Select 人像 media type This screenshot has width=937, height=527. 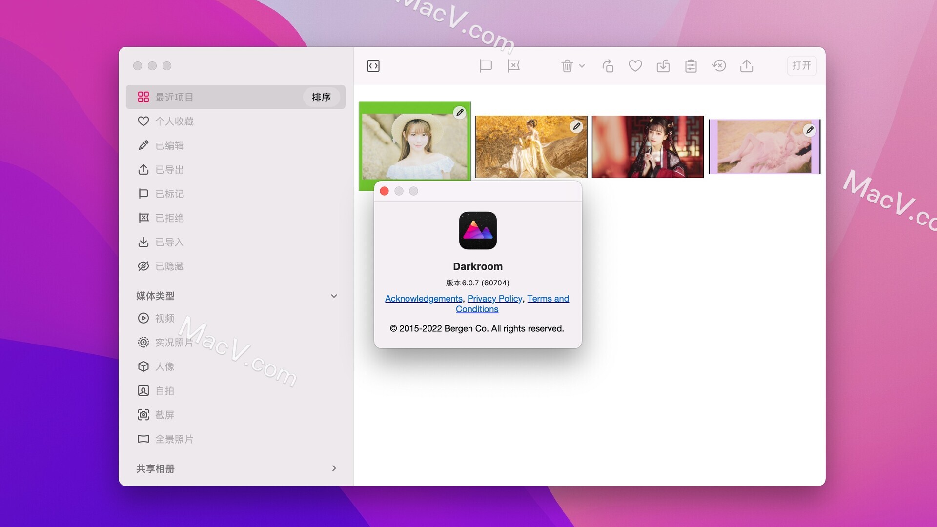pos(236,366)
